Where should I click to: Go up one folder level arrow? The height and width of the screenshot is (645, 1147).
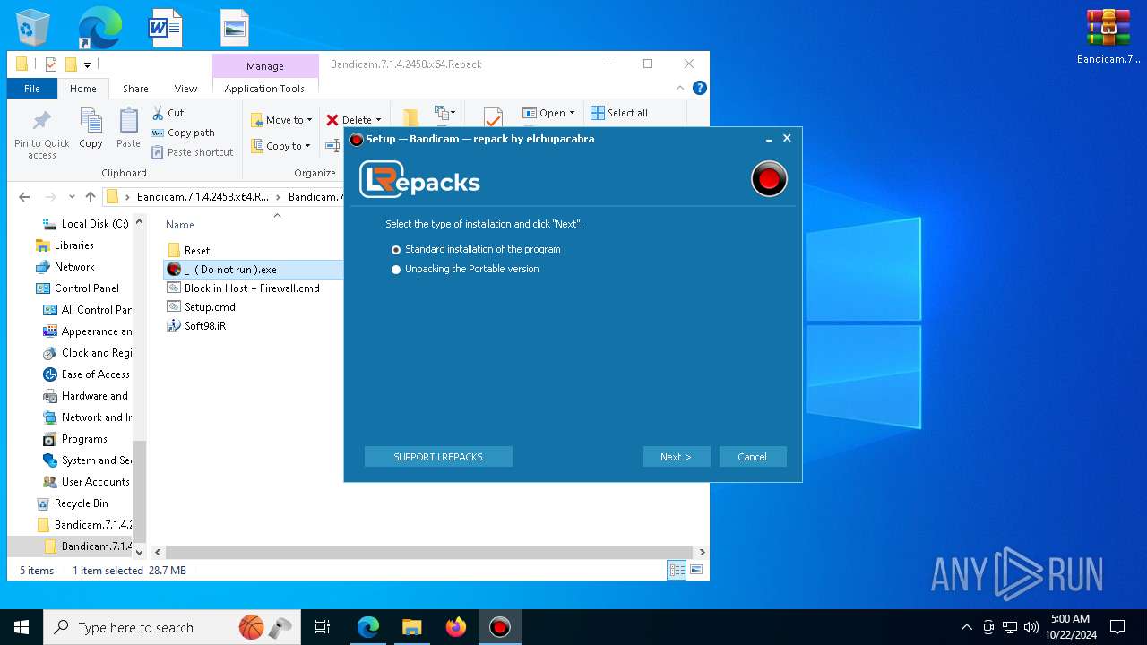[x=90, y=197]
